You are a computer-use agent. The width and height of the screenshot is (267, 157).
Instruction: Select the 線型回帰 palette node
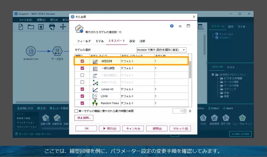tap(214, 118)
